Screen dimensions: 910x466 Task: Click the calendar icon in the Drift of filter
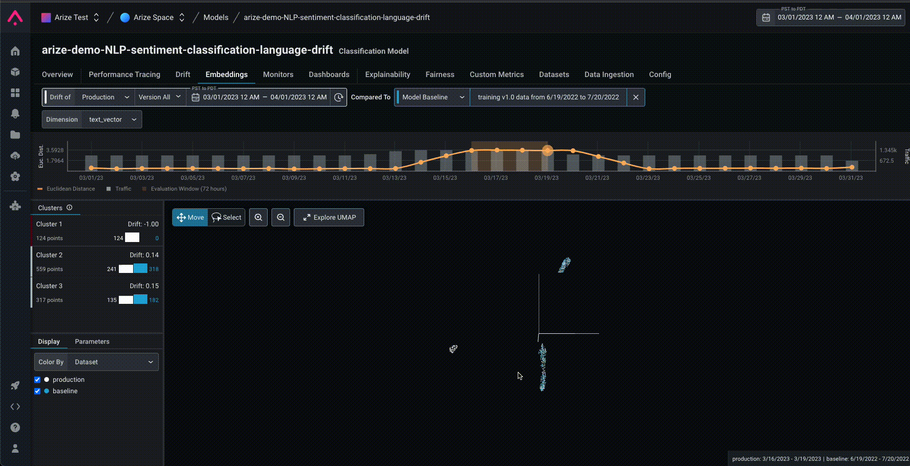(195, 97)
